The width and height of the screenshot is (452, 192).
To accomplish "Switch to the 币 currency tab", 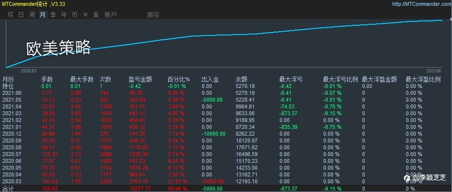I will coord(75,15).
